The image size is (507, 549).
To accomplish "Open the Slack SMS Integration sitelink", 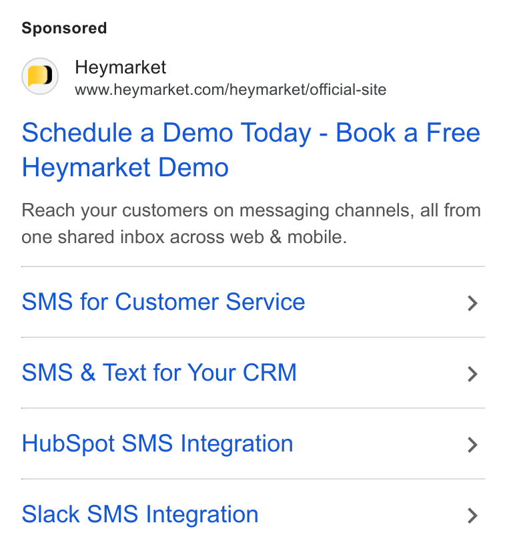I will [140, 515].
